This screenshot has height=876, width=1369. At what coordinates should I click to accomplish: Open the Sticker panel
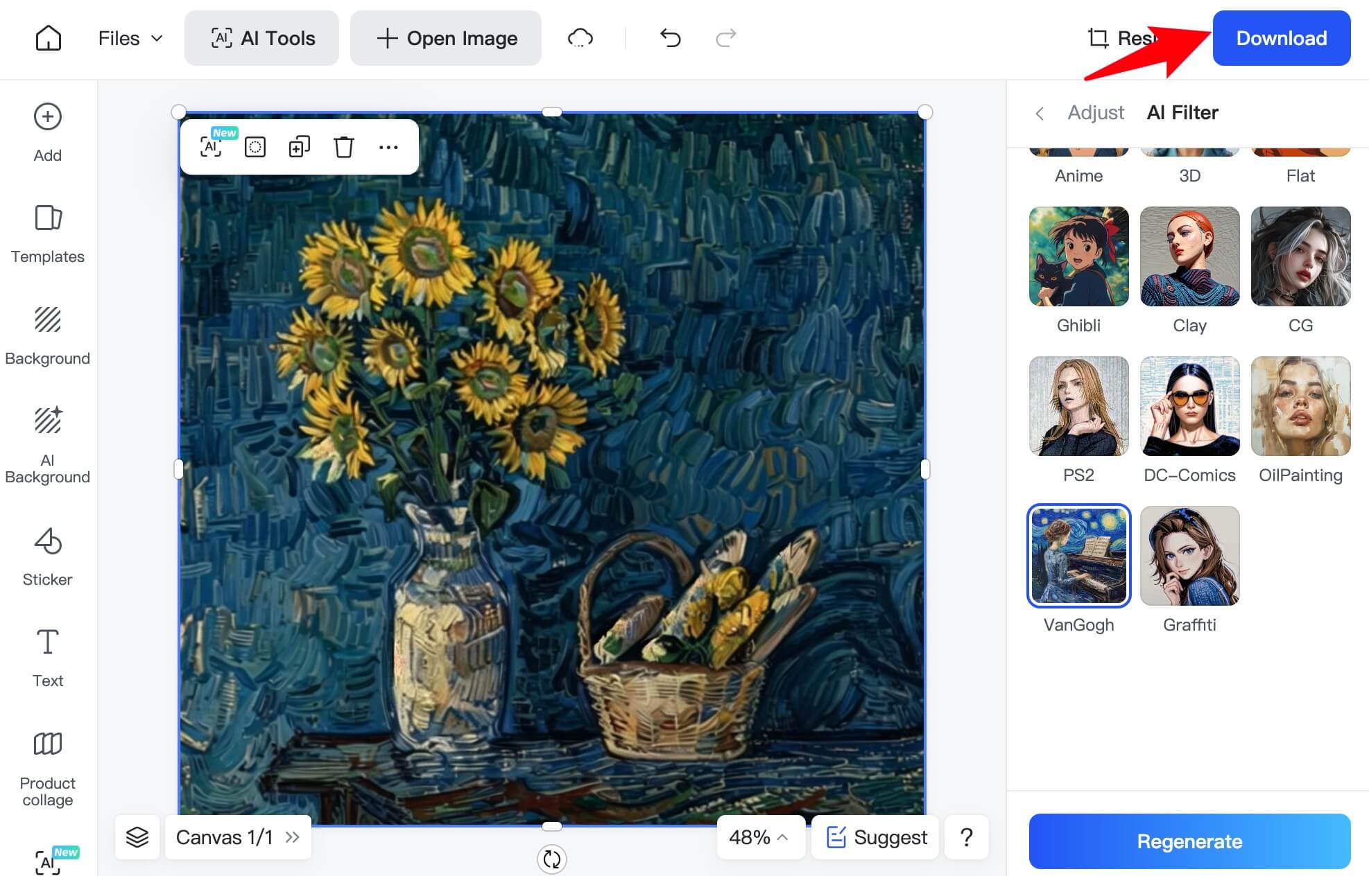pyautogui.click(x=48, y=557)
